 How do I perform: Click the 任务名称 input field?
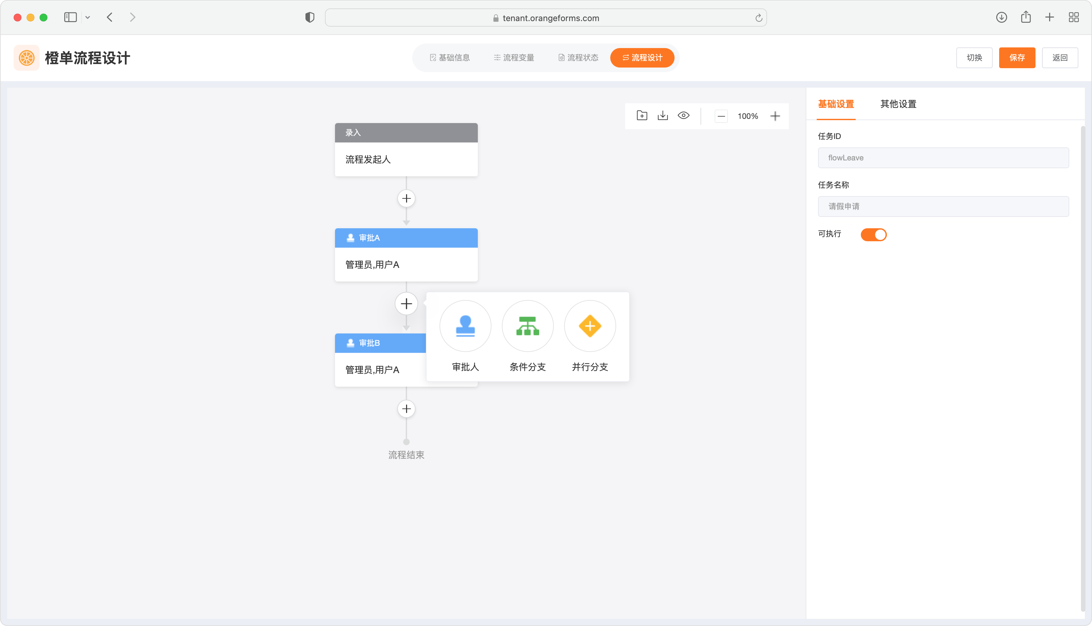pyautogui.click(x=943, y=207)
